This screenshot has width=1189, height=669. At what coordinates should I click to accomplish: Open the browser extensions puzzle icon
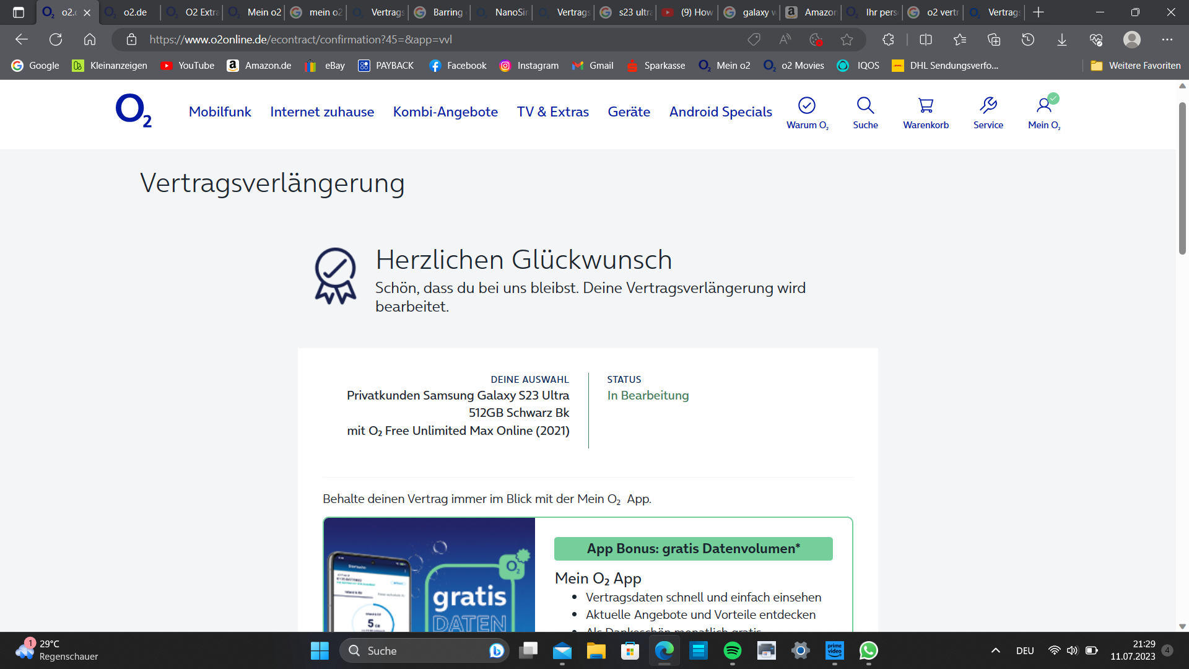(x=888, y=40)
